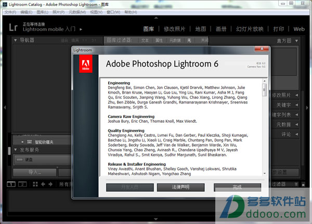Open the 窗口(W) menu
Viewport: 312px width, 224px height.
113,12
